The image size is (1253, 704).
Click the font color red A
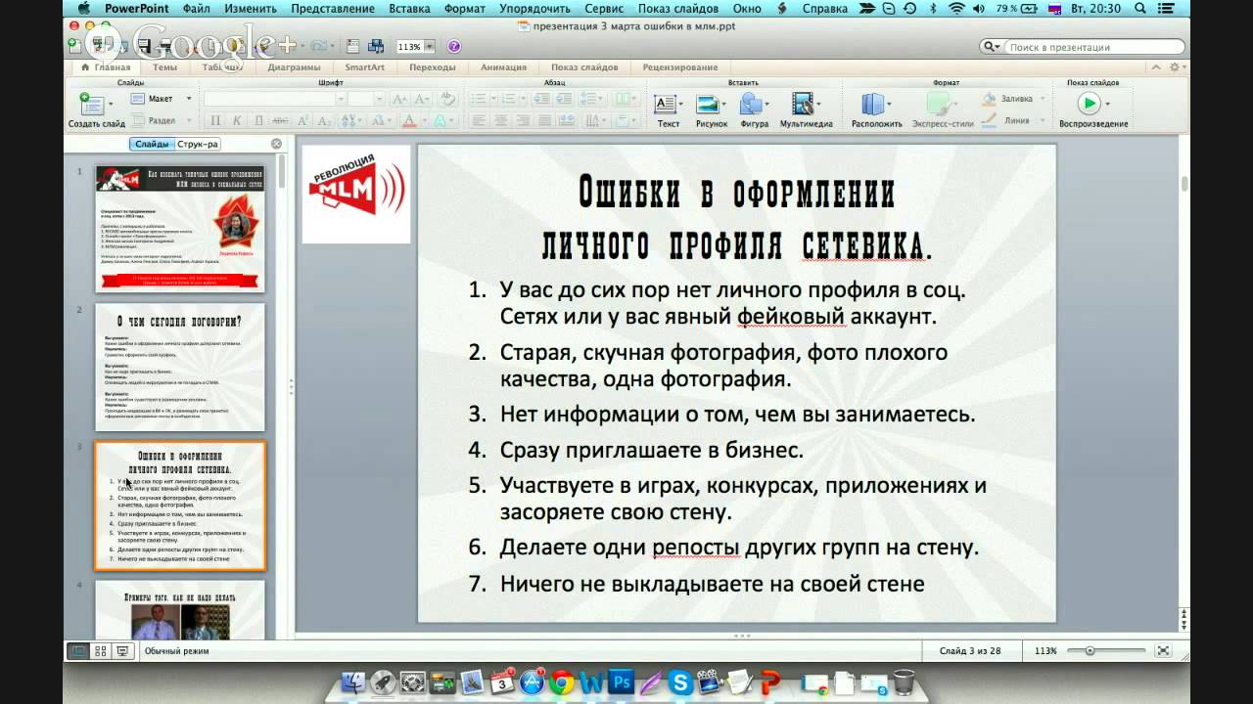pos(409,121)
